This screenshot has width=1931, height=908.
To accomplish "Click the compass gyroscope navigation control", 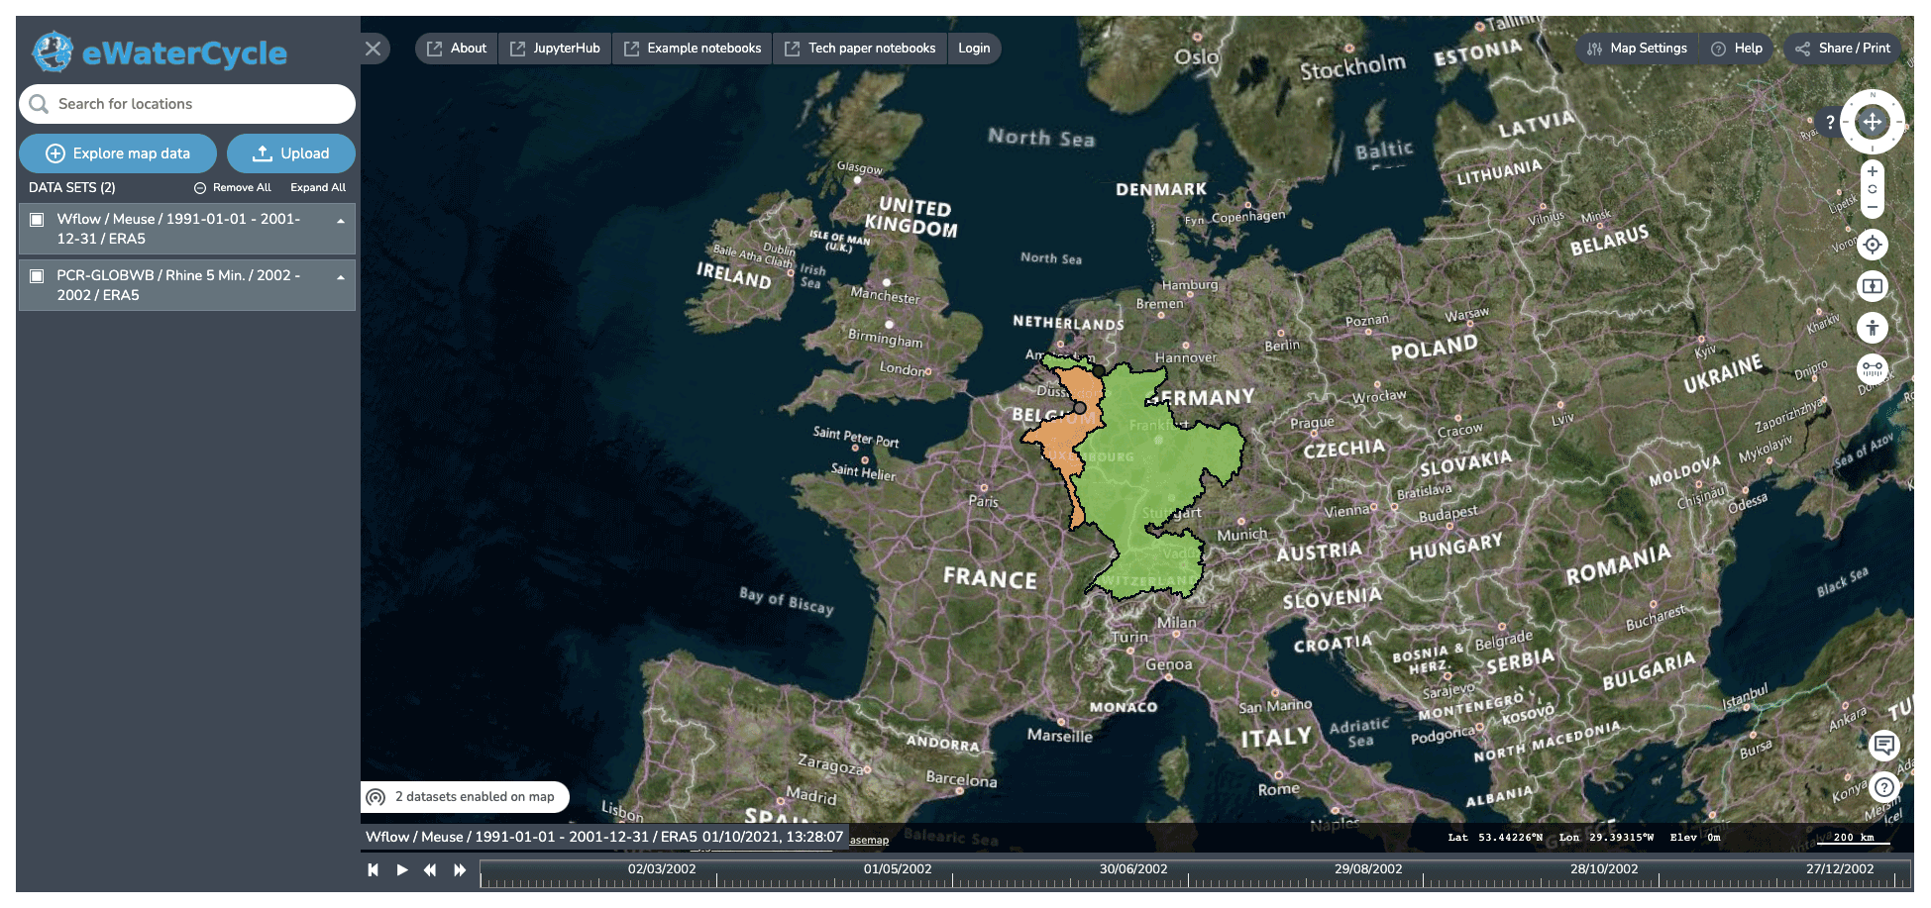I will click(x=1872, y=123).
